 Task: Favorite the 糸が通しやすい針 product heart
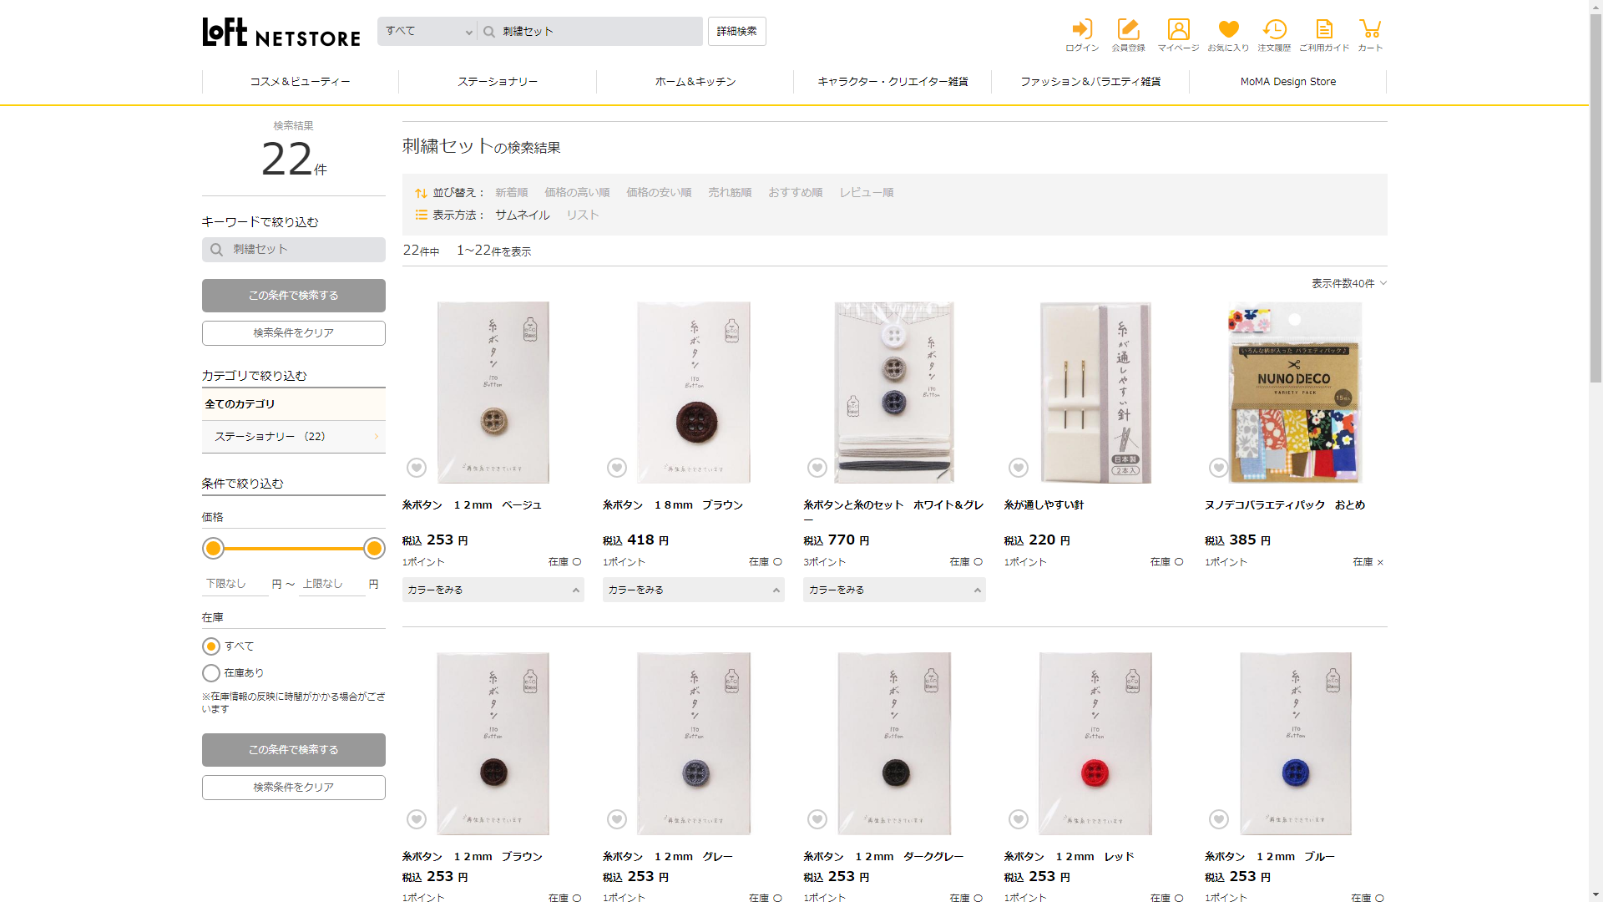[1018, 468]
